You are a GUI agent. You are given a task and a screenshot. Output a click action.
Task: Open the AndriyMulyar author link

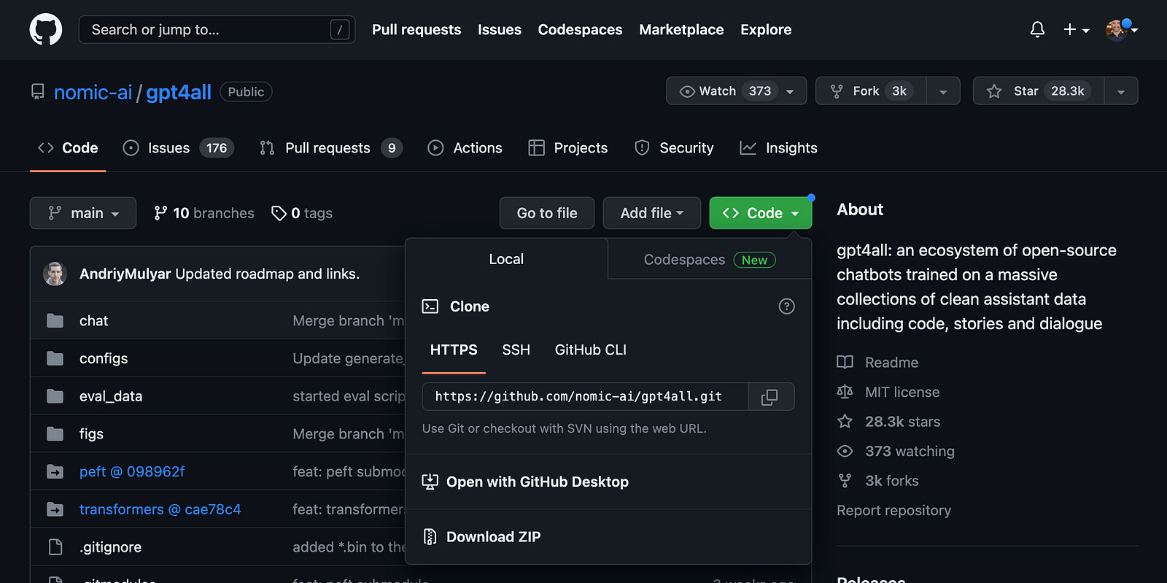pyautogui.click(x=125, y=274)
